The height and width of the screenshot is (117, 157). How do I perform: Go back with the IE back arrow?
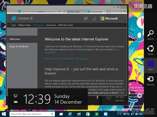pos(10,11)
